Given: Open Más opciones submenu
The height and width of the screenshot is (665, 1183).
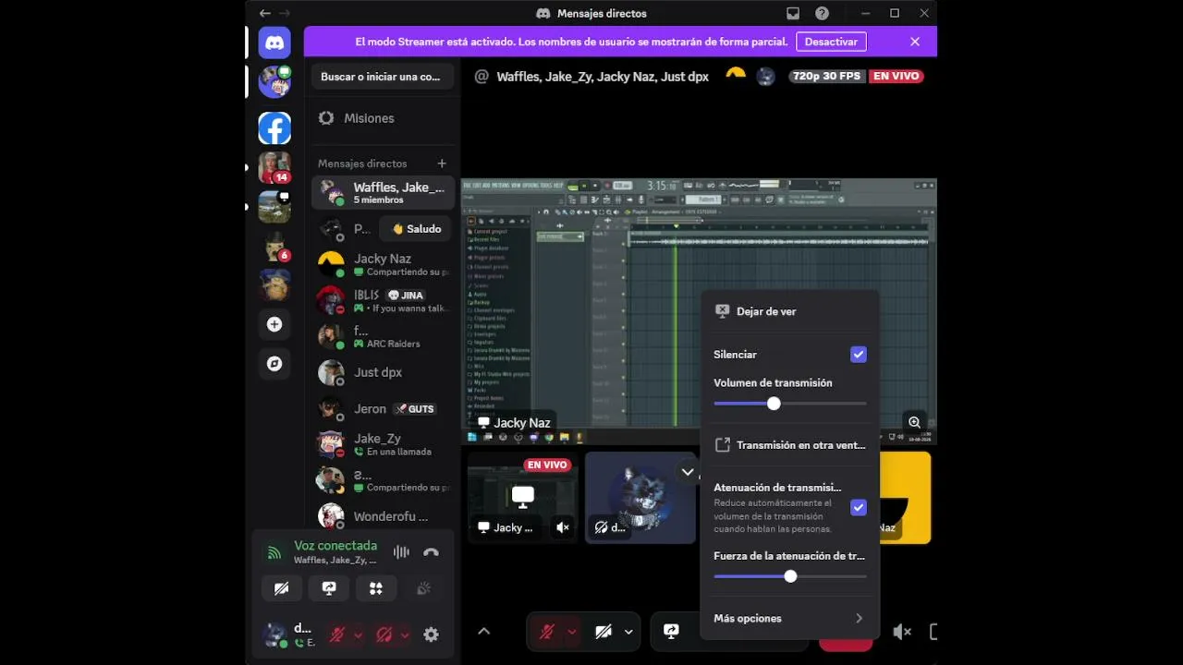Looking at the screenshot, I should [790, 619].
